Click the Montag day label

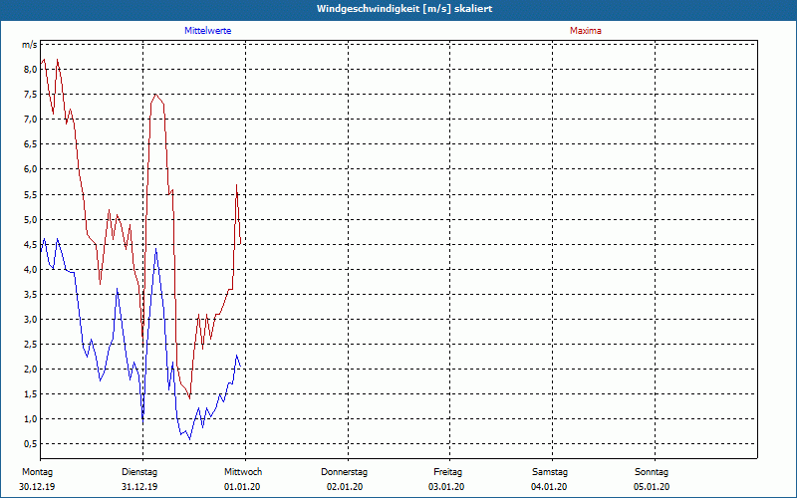click(37, 472)
